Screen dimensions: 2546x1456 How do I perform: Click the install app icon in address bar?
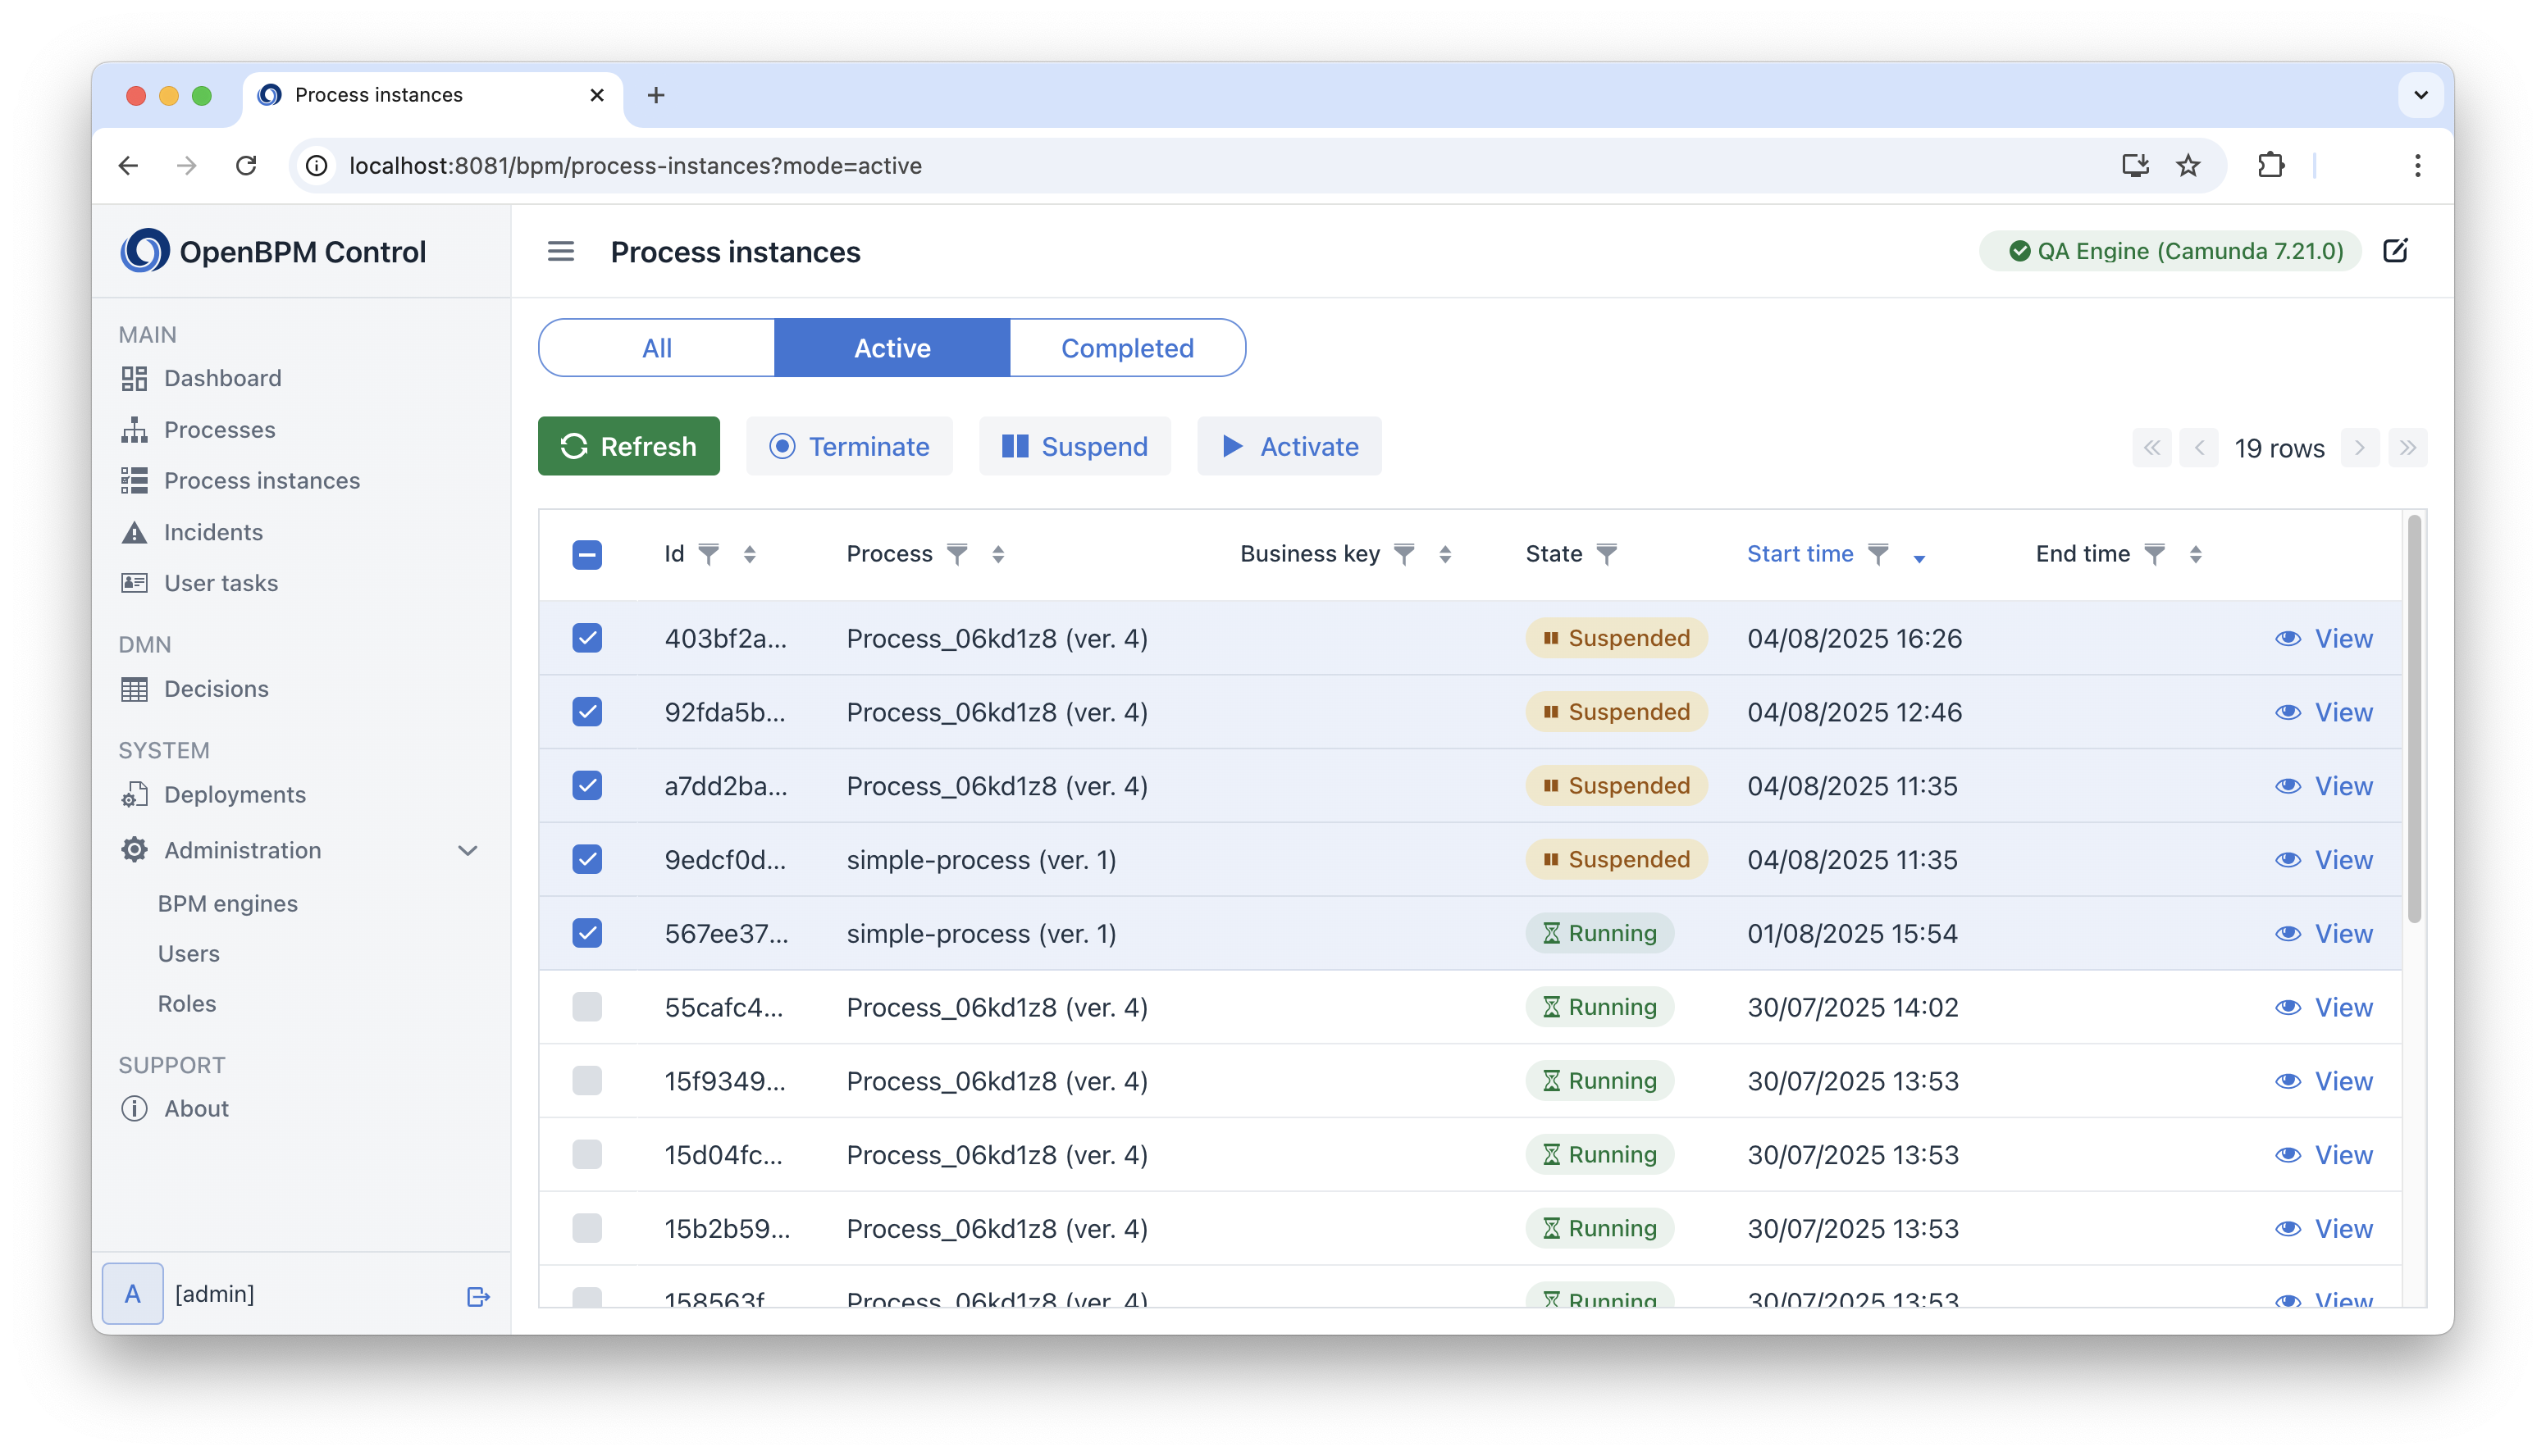click(x=2135, y=165)
